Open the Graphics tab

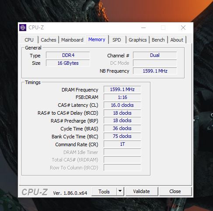(138, 40)
